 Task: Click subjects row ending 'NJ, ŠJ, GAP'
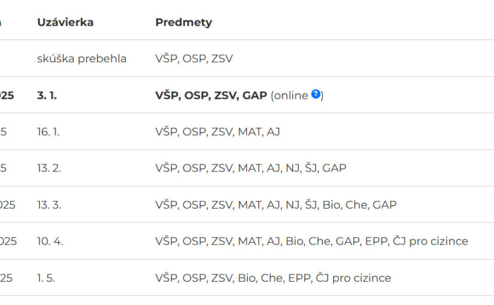click(x=251, y=168)
